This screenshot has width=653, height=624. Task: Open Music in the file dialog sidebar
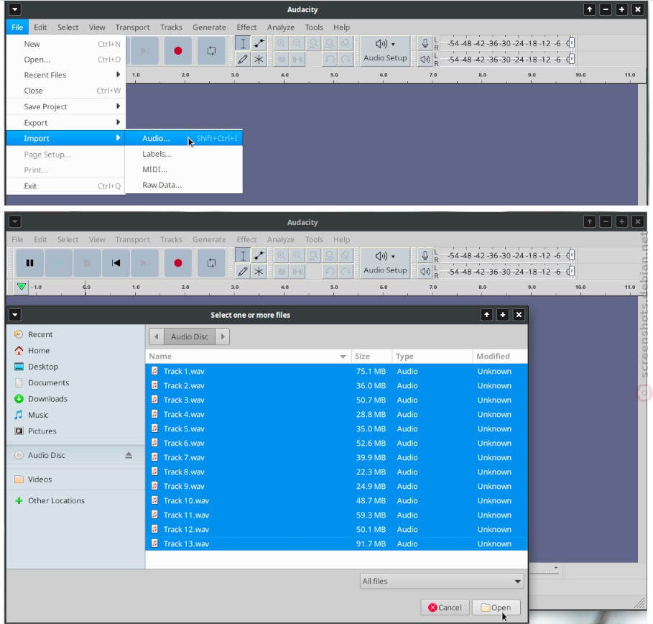pyautogui.click(x=38, y=416)
